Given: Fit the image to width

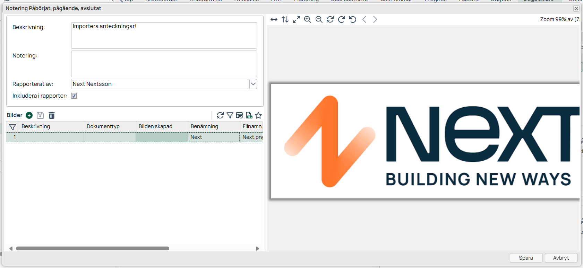Looking at the screenshot, I should (274, 19).
